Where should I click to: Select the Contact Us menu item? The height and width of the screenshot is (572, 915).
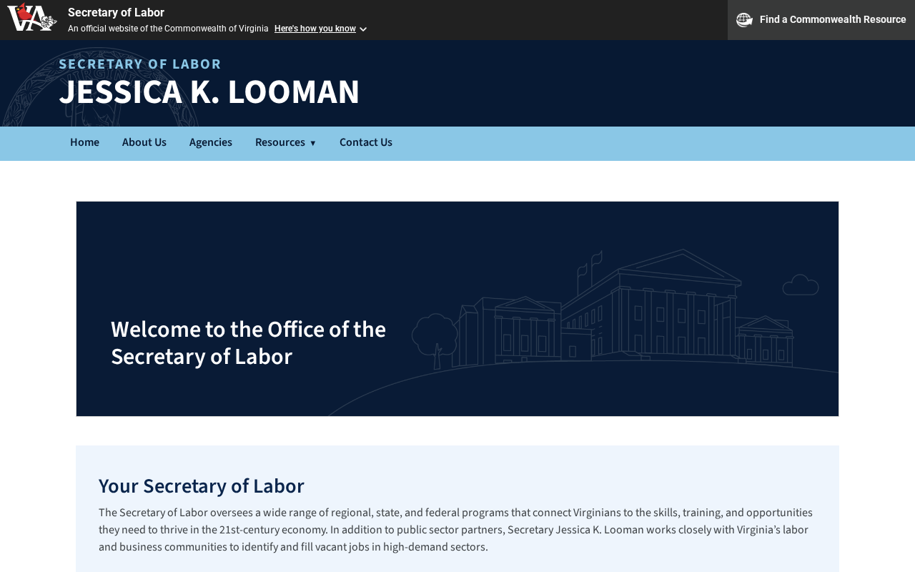366,143
